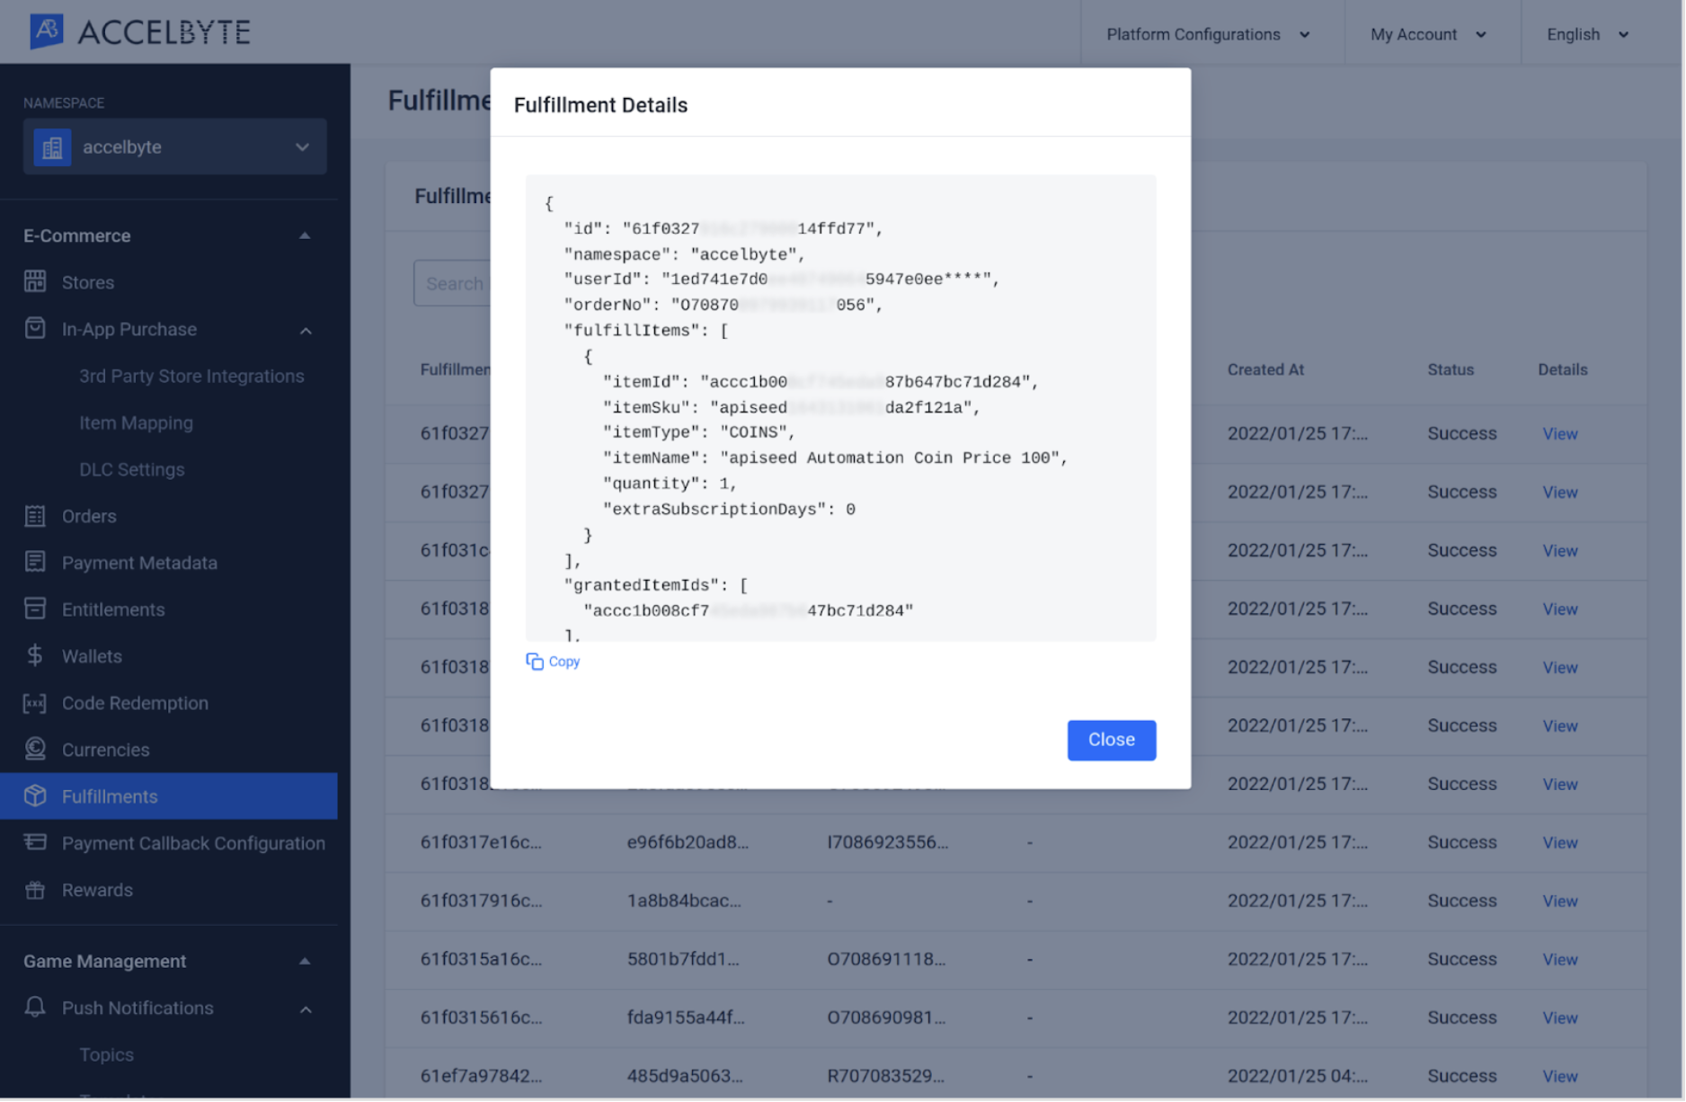Select the Stores icon in sidebar
The height and width of the screenshot is (1102, 1686).
(35, 281)
